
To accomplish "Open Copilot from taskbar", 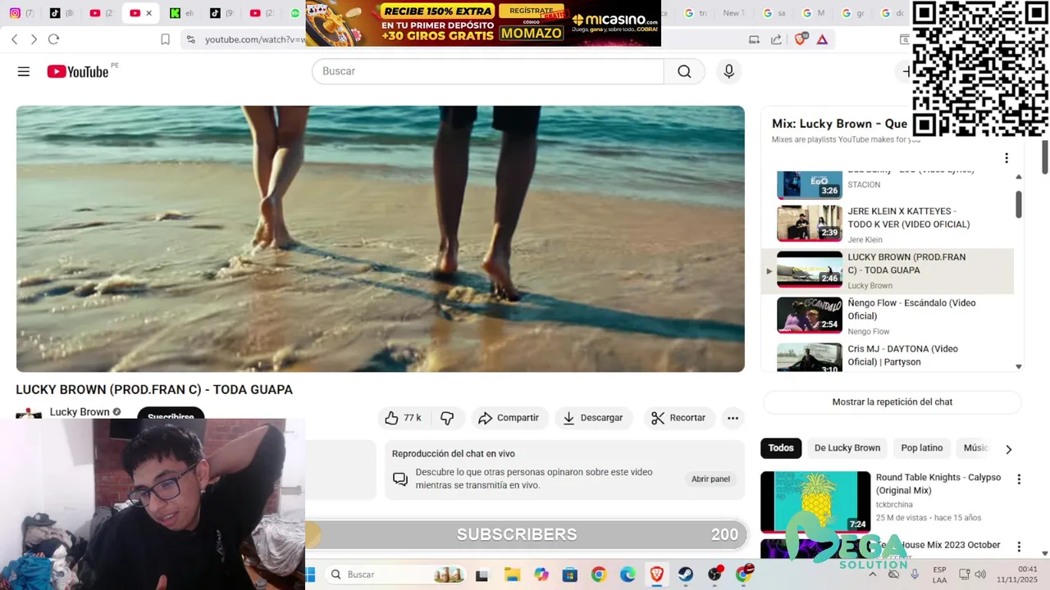I will [x=541, y=574].
